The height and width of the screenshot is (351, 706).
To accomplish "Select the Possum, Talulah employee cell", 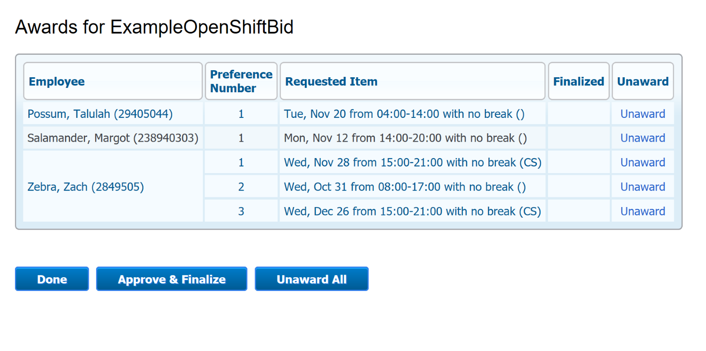I will 100,114.
